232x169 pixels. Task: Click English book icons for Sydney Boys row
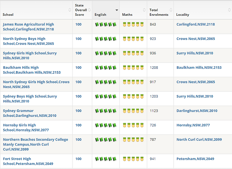pyautogui.click(x=106, y=96)
